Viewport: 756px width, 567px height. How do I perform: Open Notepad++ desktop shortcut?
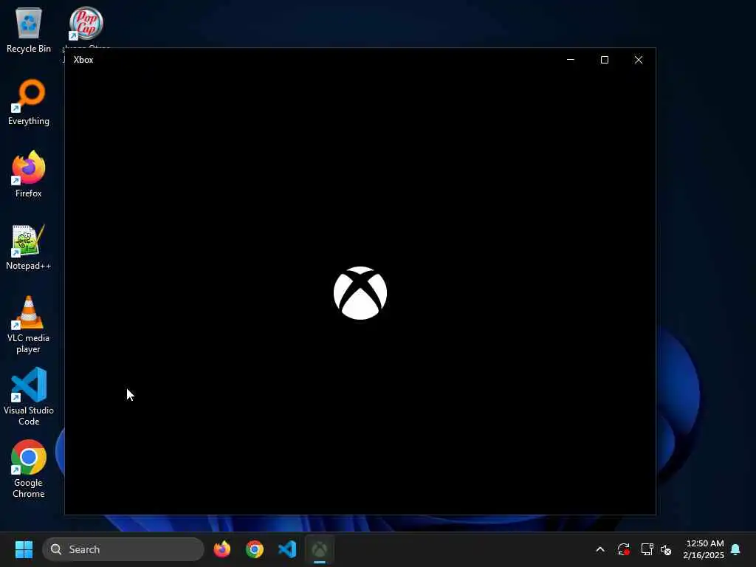pyautogui.click(x=29, y=247)
